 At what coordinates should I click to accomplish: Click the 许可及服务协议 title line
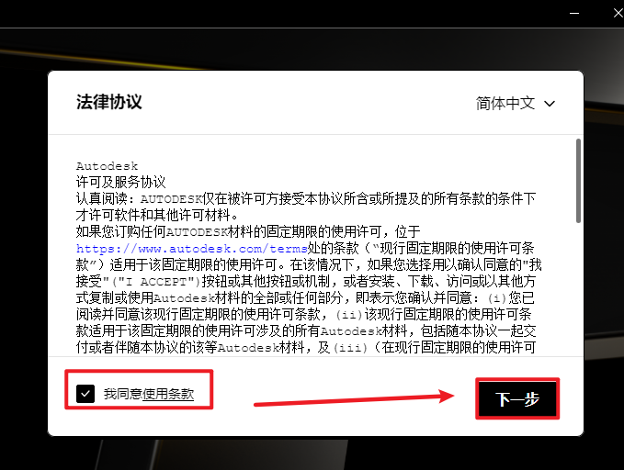120,182
